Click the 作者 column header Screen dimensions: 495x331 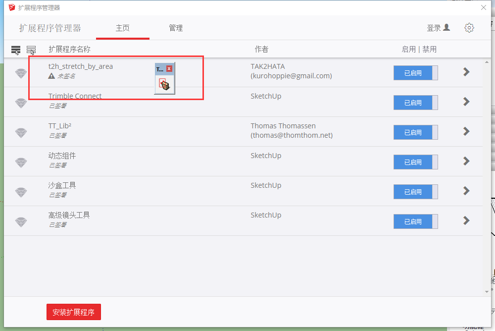point(261,50)
